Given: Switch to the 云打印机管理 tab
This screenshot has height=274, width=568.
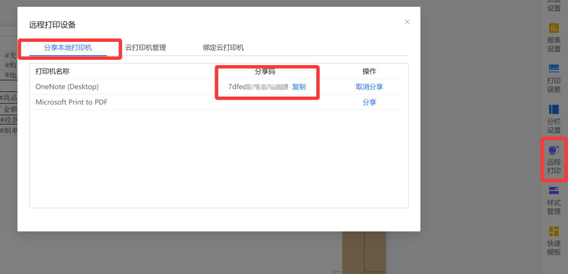Looking at the screenshot, I should [x=146, y=48].
